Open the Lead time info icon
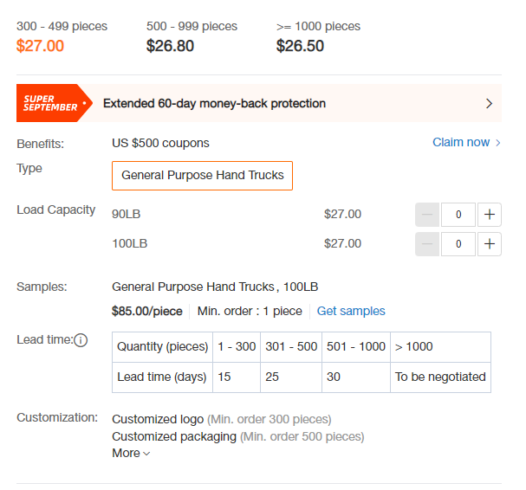 point(81,340)
